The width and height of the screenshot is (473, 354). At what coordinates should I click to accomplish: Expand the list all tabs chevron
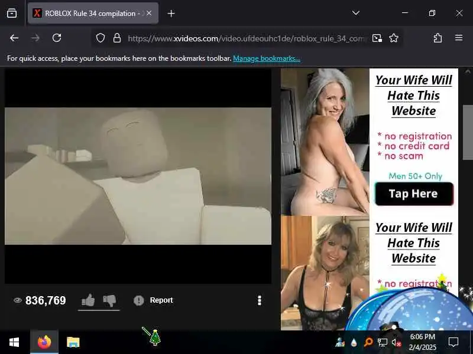click(356, 13)
